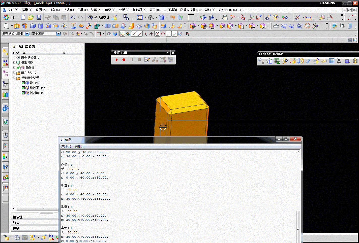Open the Layer settings icon
This screenshot has height=243, width=359.
click(x=225, y=17)
